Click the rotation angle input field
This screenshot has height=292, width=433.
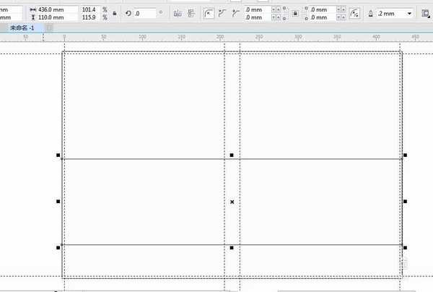148,13
